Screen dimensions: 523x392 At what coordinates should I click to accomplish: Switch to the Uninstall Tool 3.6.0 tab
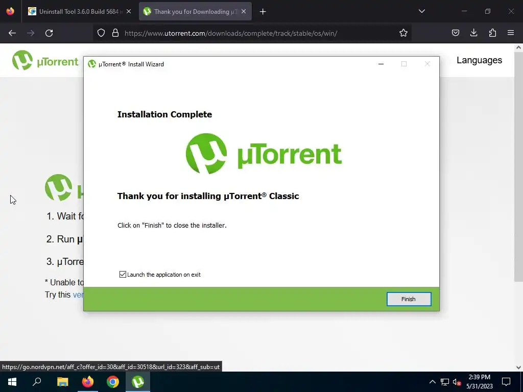click(80, 12)
